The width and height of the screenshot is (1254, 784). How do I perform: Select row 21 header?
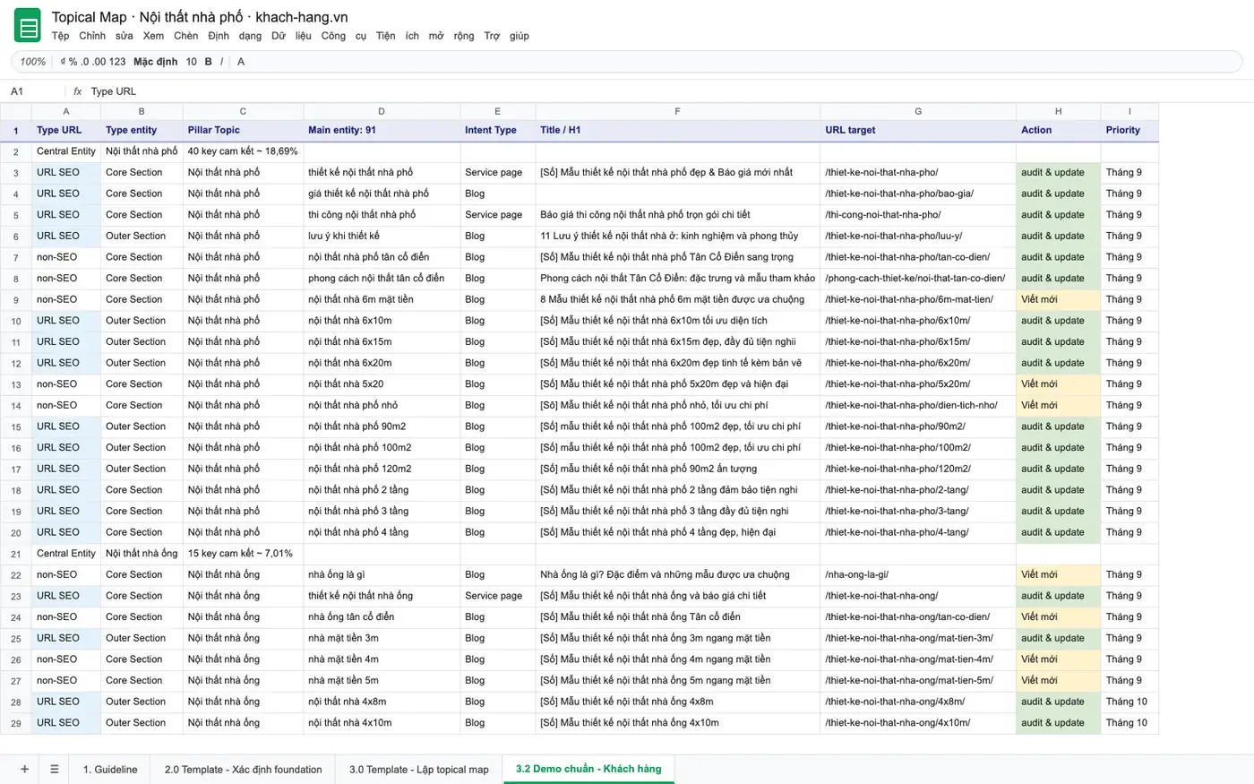pyautogui.click(x=15, y=554)
